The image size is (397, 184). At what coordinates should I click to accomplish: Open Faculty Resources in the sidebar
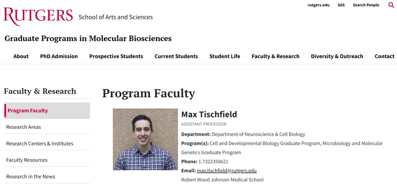[27, 160]
